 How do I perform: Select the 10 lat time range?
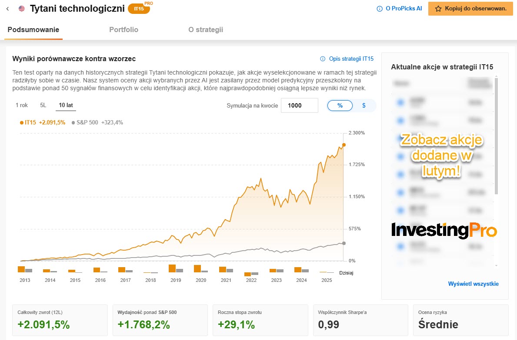tap(66, 105)
